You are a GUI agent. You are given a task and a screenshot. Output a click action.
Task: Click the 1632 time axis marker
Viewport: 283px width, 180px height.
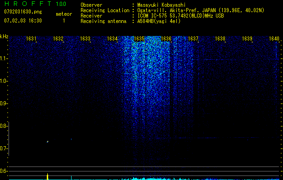(x=58, y=38)
